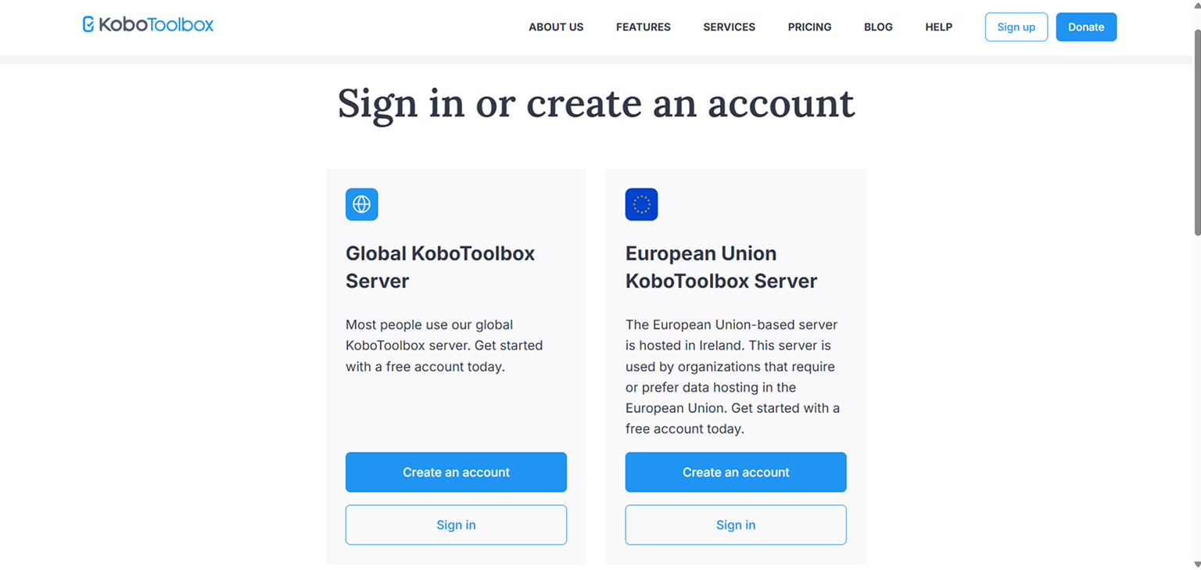Viewport: 1201px width, 570px height.
Task: Navigate to the SERVICES section
Action: click(x=729, y=27)
